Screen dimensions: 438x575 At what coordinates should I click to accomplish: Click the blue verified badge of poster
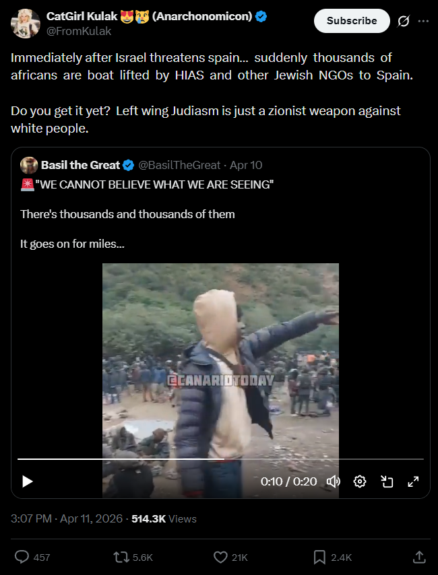click(x=261, y=16)
